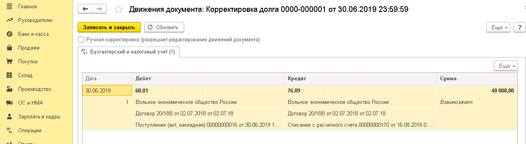Click the Записать и закрыть button

point(109,27)
